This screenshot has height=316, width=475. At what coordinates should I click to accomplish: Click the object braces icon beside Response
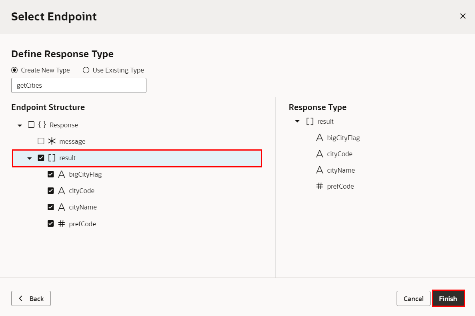coord(42,125)
